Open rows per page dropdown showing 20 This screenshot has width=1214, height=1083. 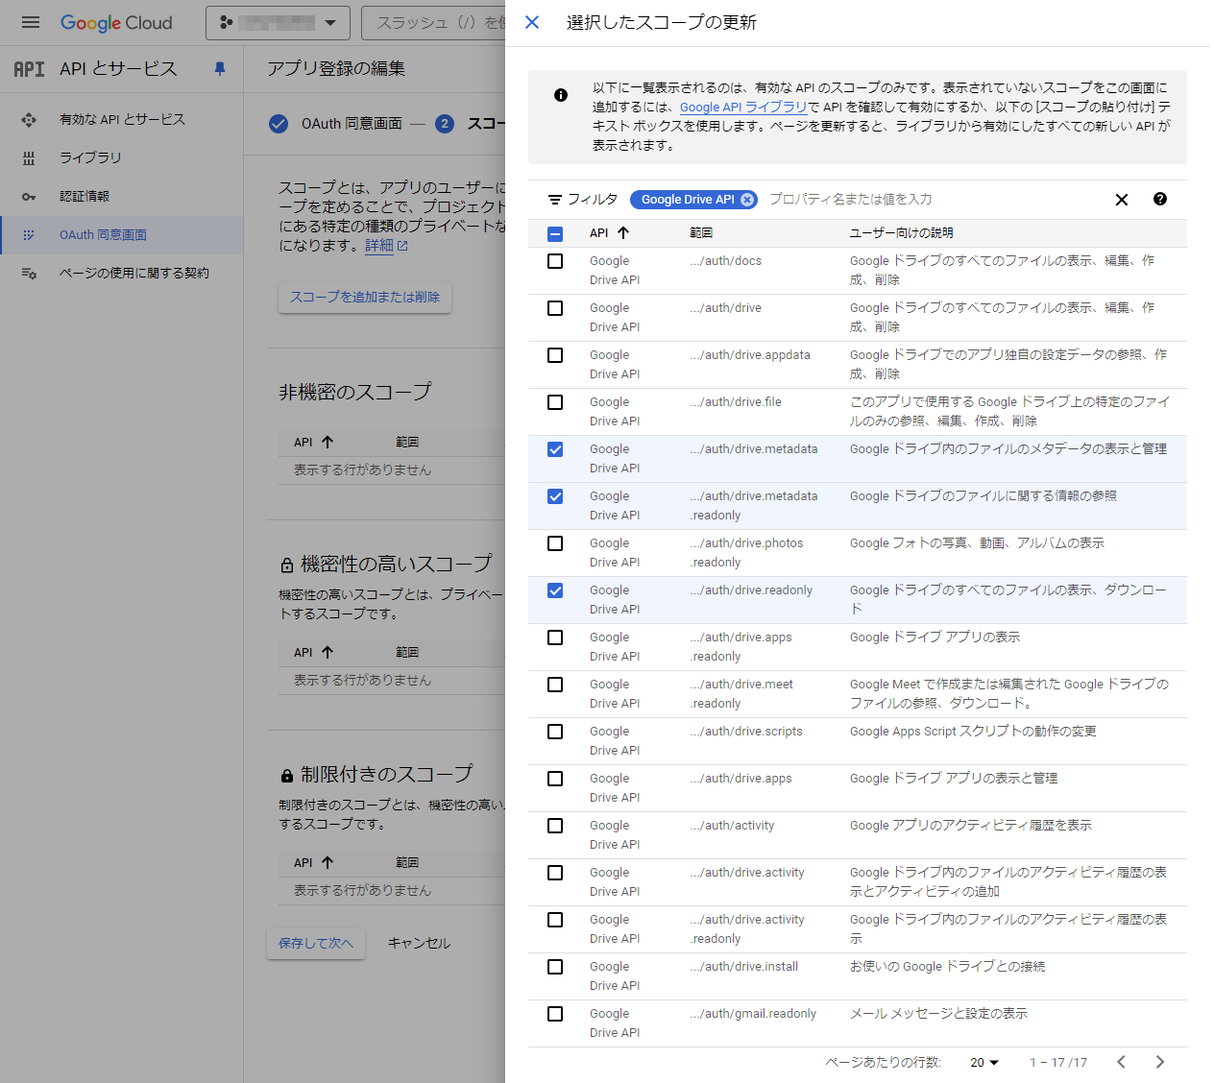pyautogui.click(x=984, y=1062)
